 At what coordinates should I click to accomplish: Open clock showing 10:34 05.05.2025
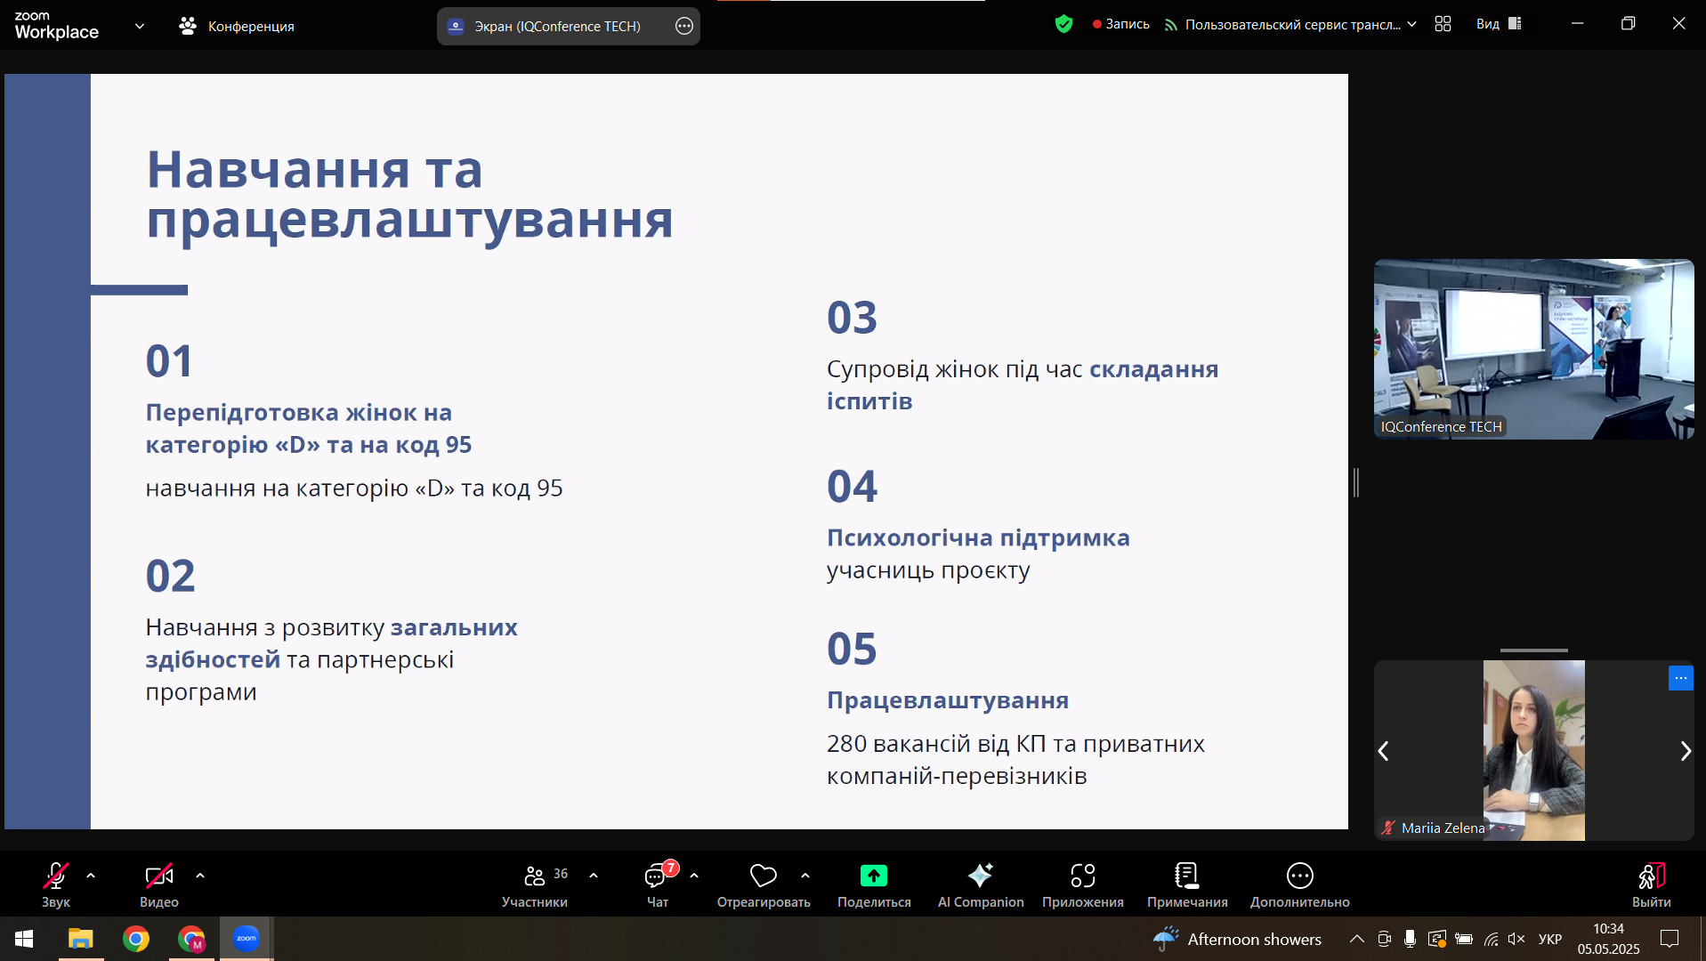1608,939
